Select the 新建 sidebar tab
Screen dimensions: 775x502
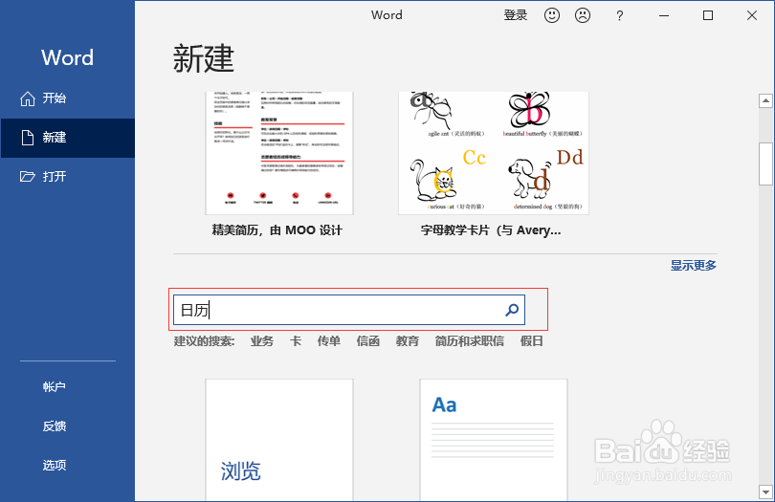68,138
